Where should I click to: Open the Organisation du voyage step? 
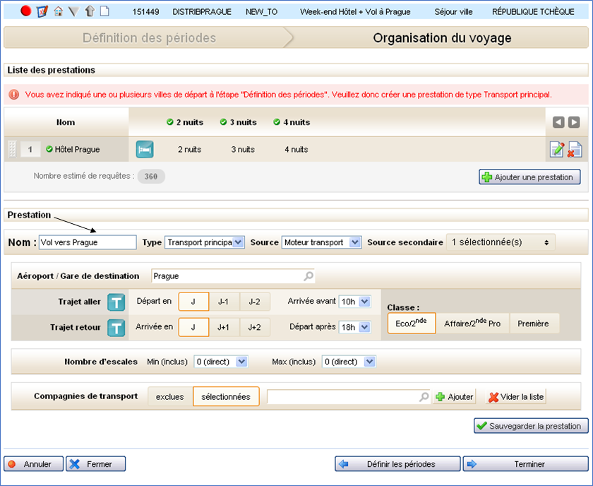442,38
